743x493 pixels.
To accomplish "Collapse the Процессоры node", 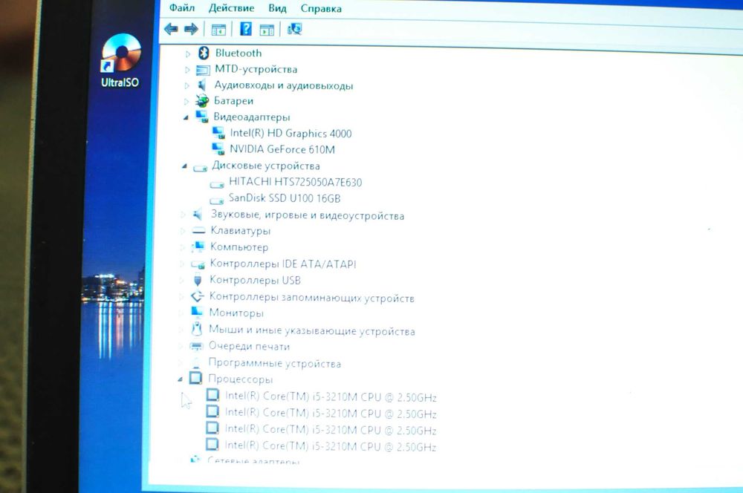I will point(180,380).
